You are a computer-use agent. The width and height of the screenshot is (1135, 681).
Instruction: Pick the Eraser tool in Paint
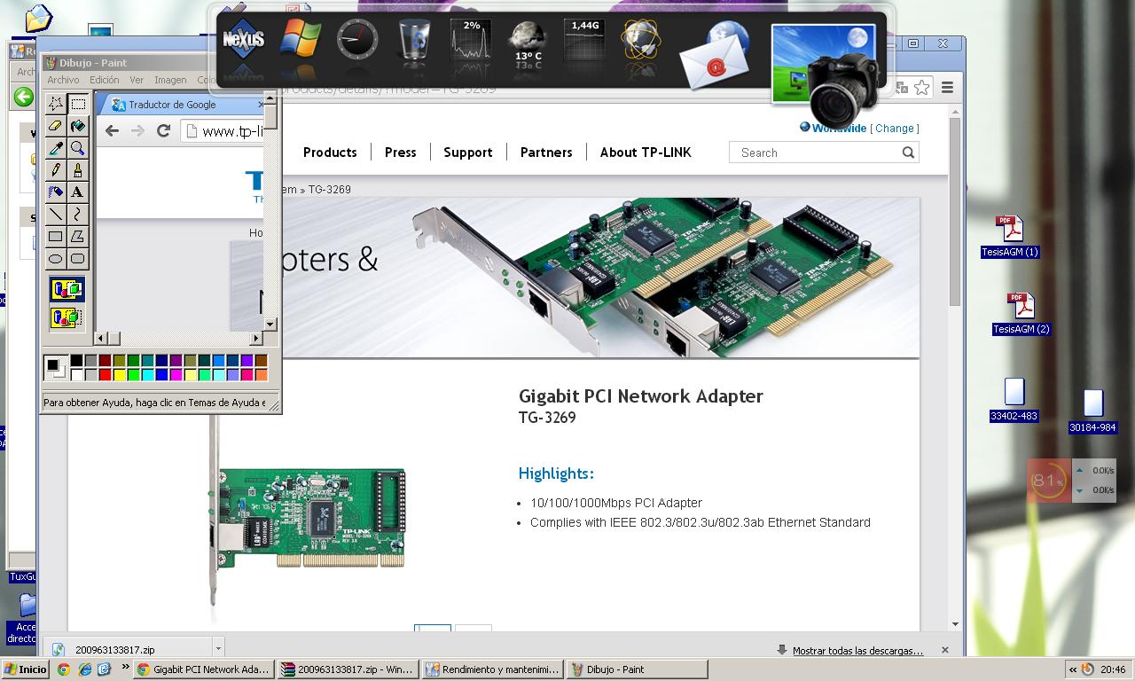tap(56, 126)
